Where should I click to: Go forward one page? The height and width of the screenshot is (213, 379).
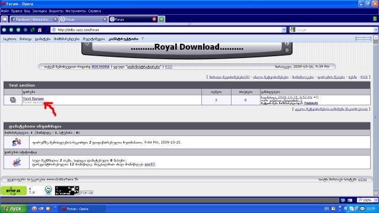tap(18, 30)
